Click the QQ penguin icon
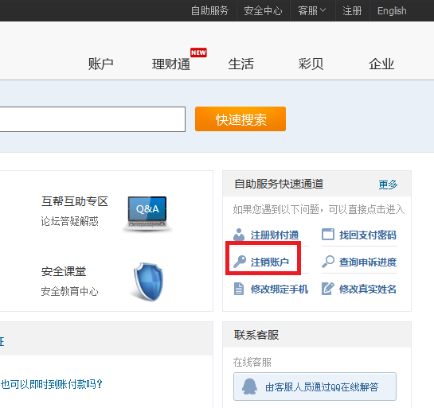This screenshot has width=434, height=408. pos(249,387)
